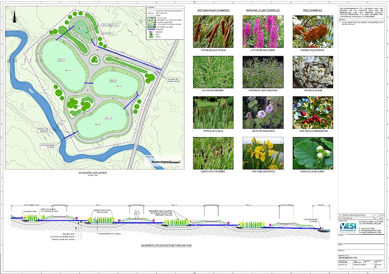Click the ICW Inlet Pipe cross-section label
The image size is (389, 274).
click(x=30, y=212)
